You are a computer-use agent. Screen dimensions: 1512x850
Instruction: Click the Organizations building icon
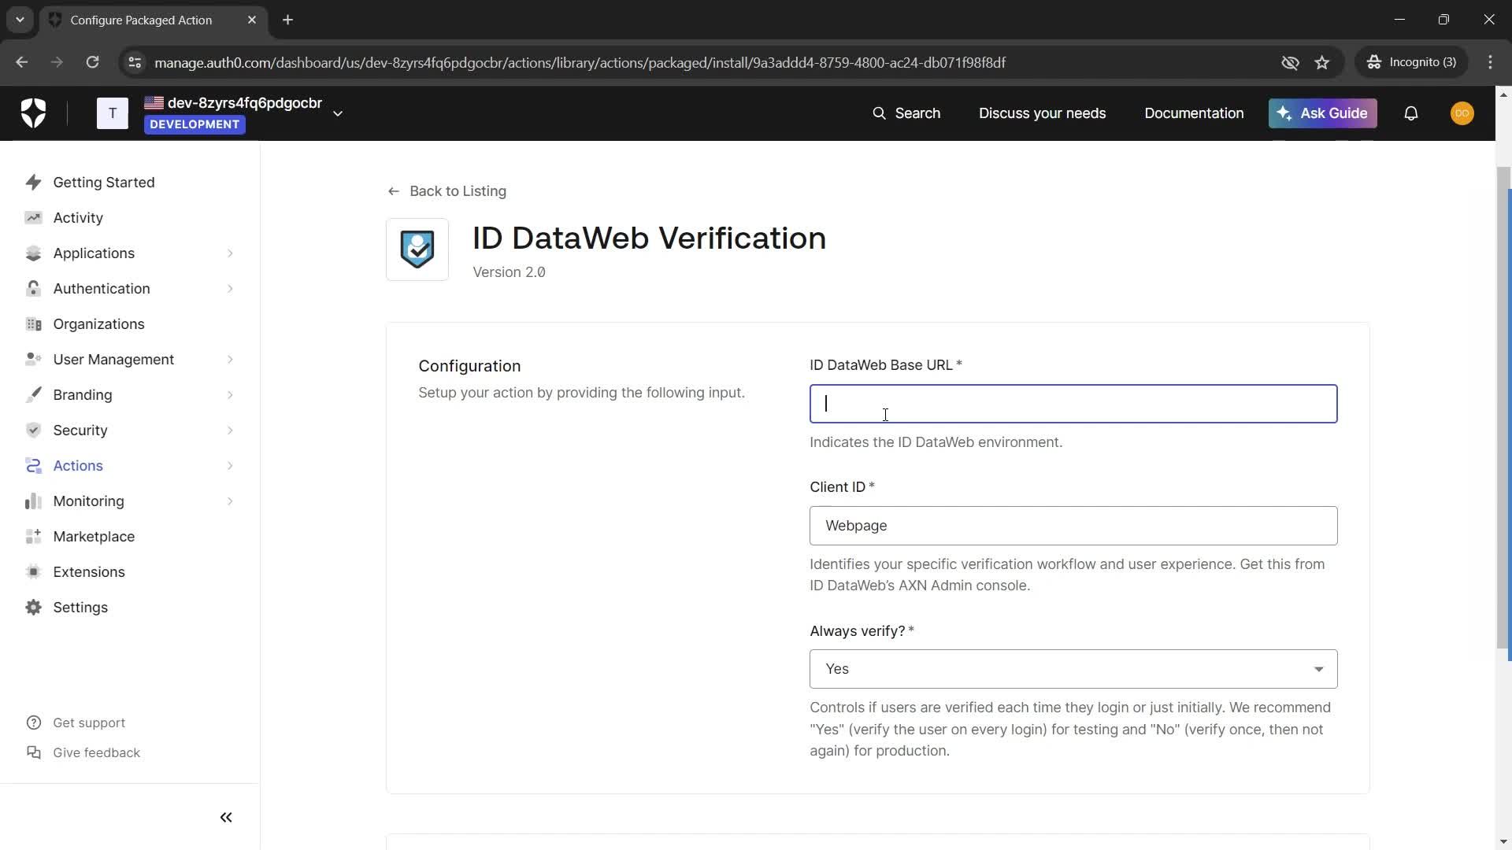point(33,324)
